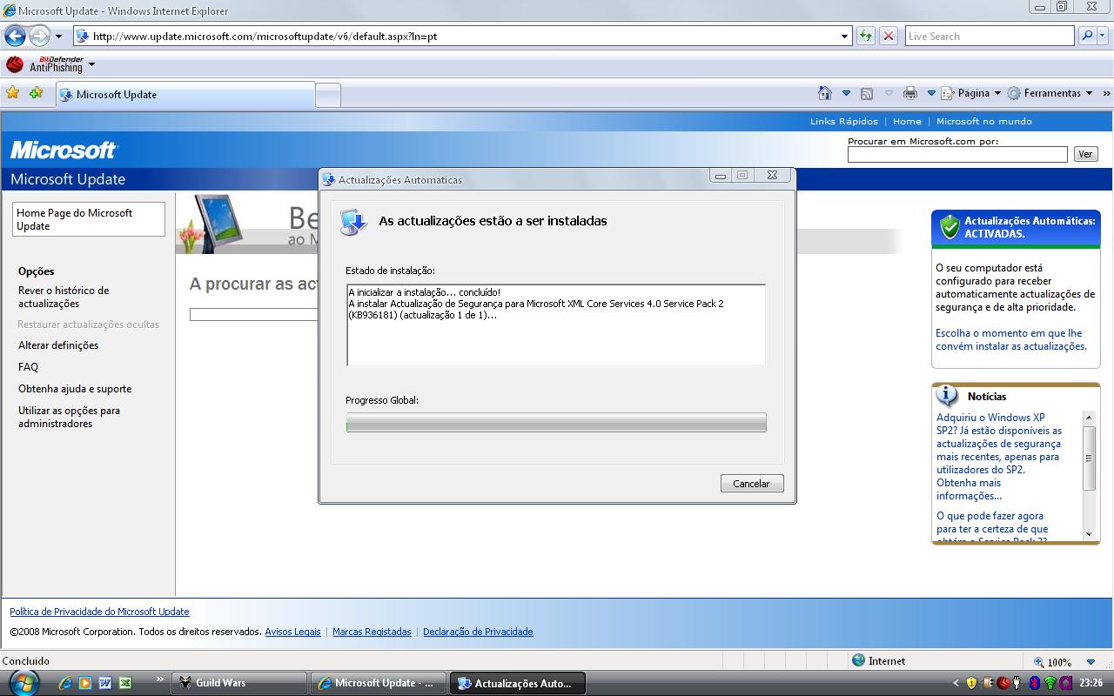
Task: Click the update download icon in dialog
Action: (x=353, y=222)
